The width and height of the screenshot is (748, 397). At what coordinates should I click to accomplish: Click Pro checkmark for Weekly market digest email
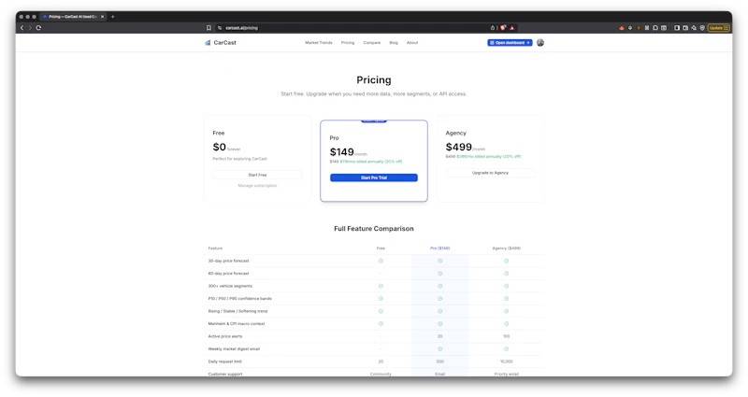click(439, 348)
